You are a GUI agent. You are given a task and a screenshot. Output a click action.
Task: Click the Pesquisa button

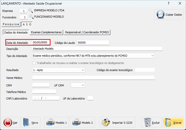coord(11,24)
